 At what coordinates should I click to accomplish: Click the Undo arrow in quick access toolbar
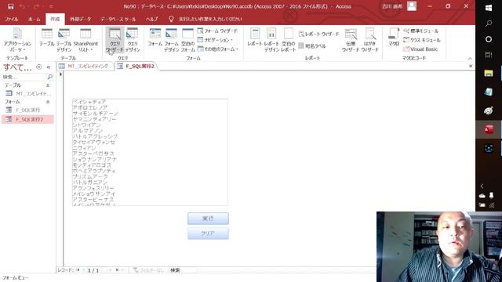click(x=22, y=6)
